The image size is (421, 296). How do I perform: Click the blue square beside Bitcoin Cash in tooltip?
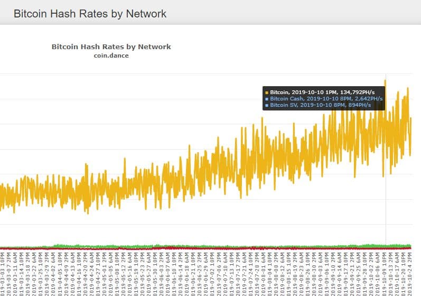pos(267,99)
